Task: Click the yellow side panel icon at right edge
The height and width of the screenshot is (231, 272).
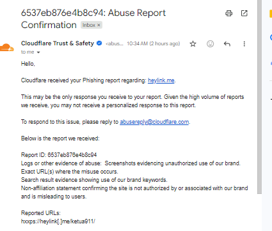Action: point(271,13)
